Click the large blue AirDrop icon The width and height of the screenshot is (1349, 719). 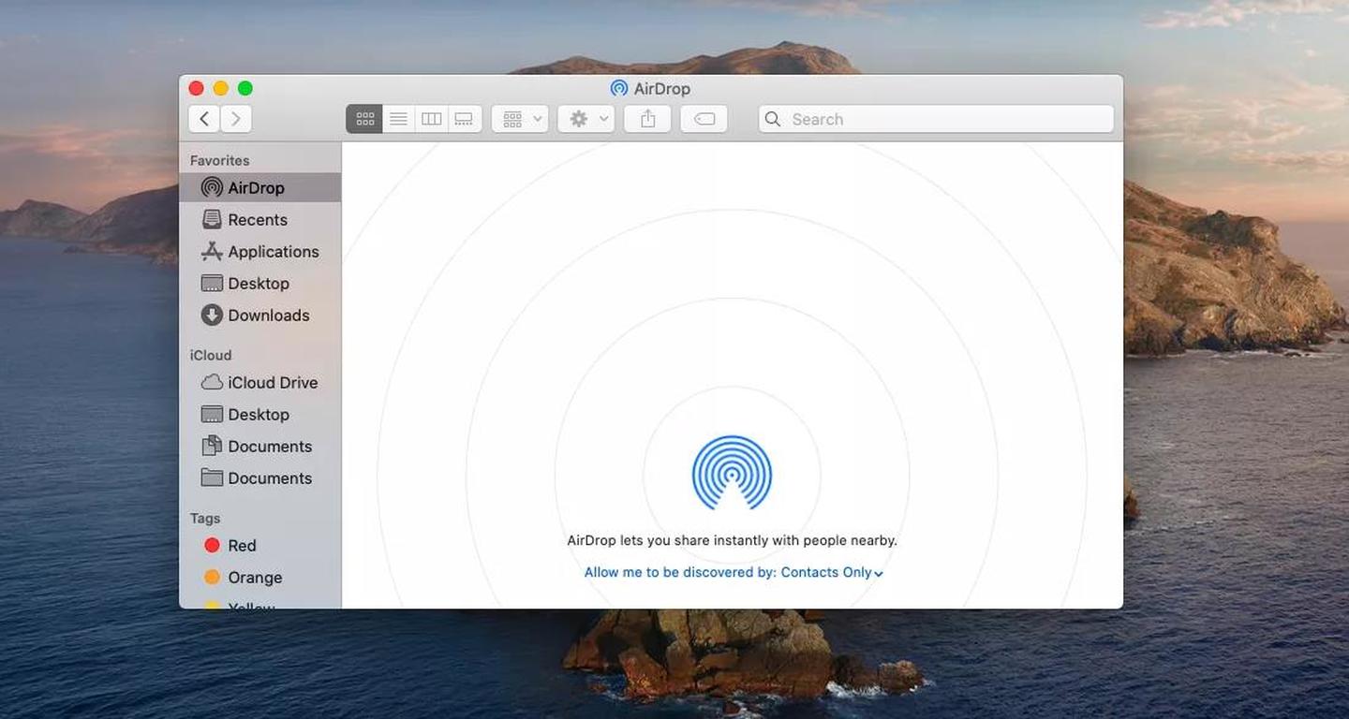(x=732, y=473)
